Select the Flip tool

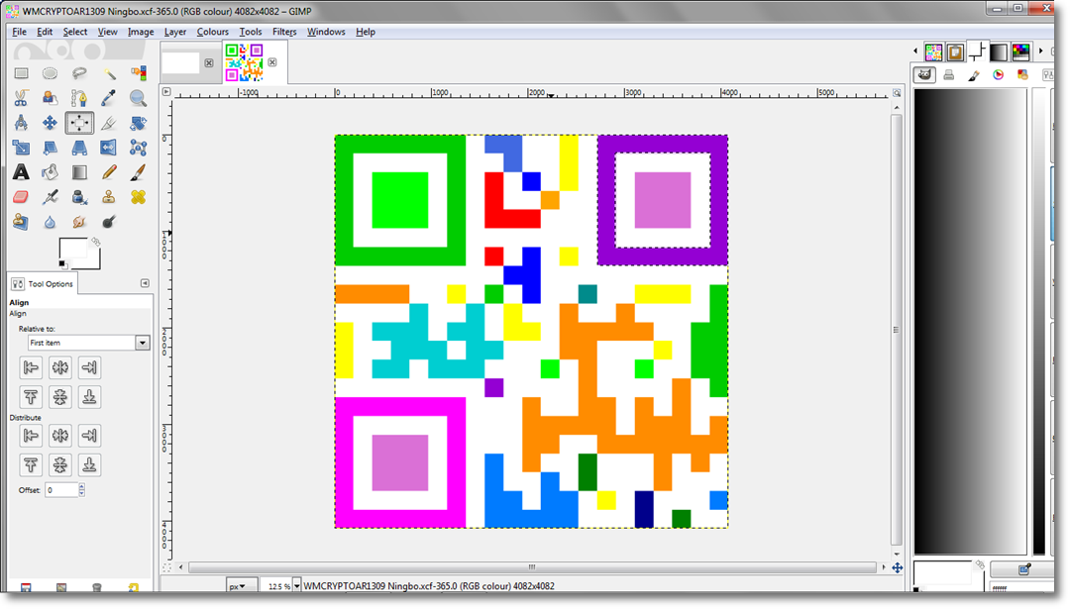click(109, 148)
